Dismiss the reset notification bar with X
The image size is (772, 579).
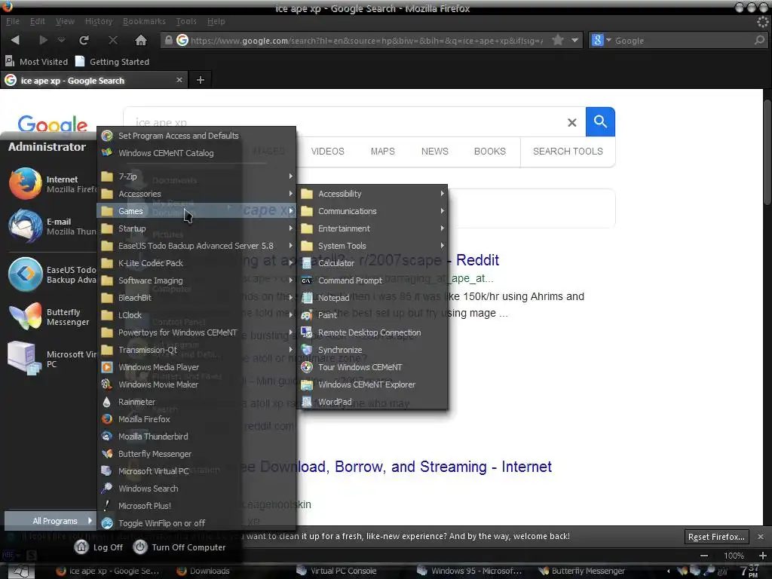tap(761, 537)
